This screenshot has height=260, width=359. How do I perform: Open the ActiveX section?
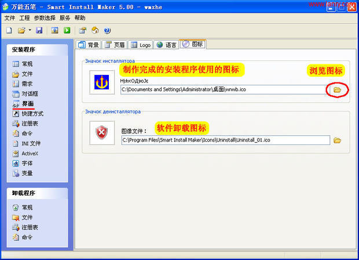[x=30, y=153]
